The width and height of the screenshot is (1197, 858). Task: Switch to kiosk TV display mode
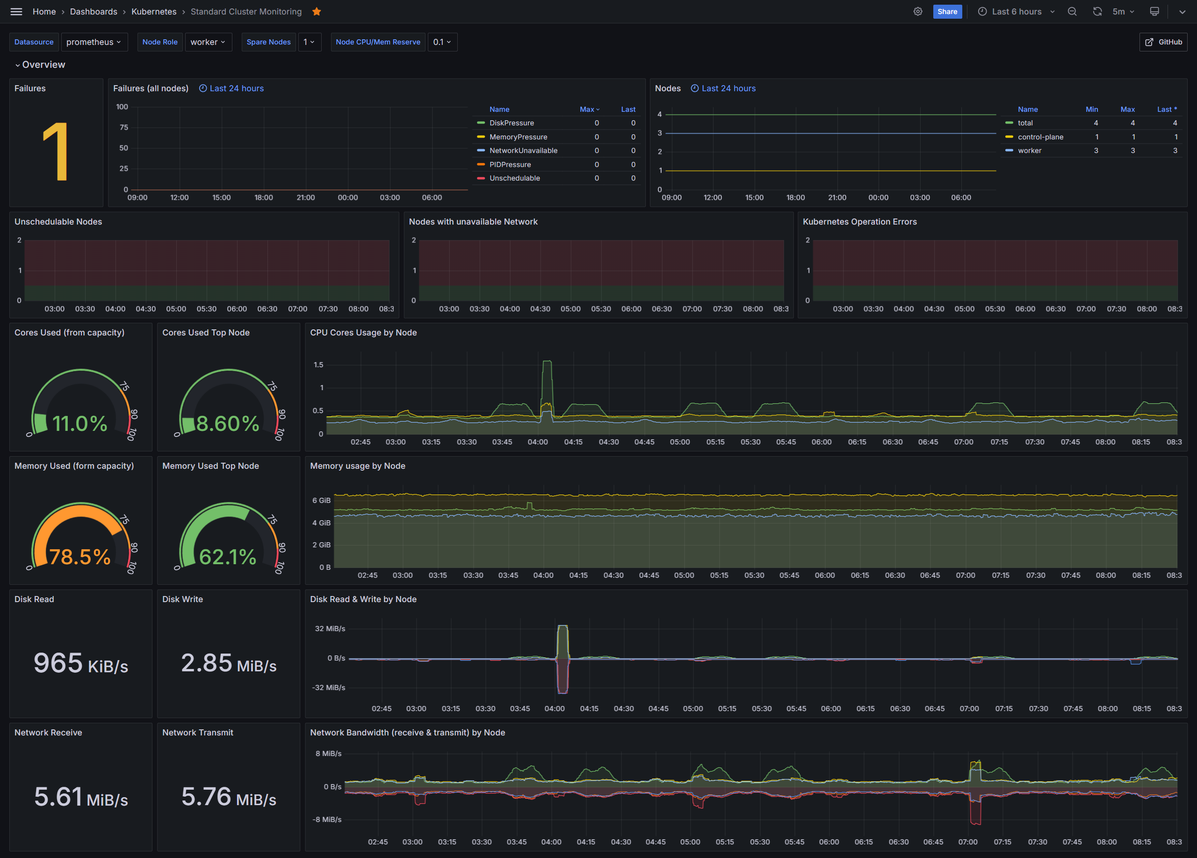point(1154,12)
